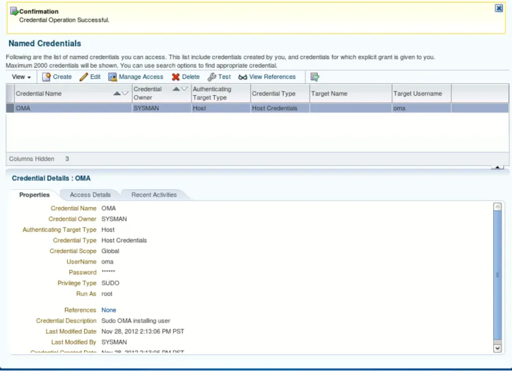
Task: Click the masked Password value
Action: (x=108, y=272)
